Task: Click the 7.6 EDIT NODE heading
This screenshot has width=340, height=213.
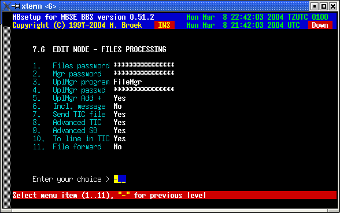Action: click(x=99, y=50)
